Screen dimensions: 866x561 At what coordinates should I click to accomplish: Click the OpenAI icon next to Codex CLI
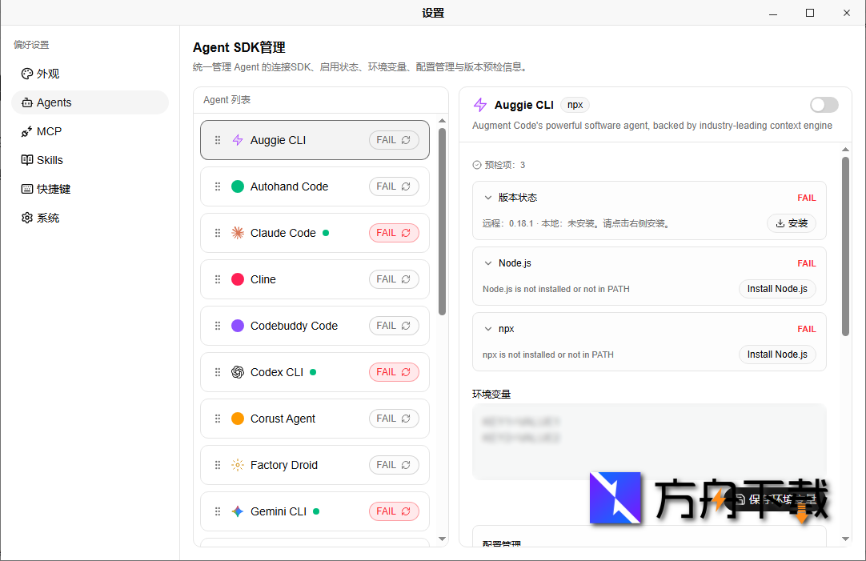237,372
